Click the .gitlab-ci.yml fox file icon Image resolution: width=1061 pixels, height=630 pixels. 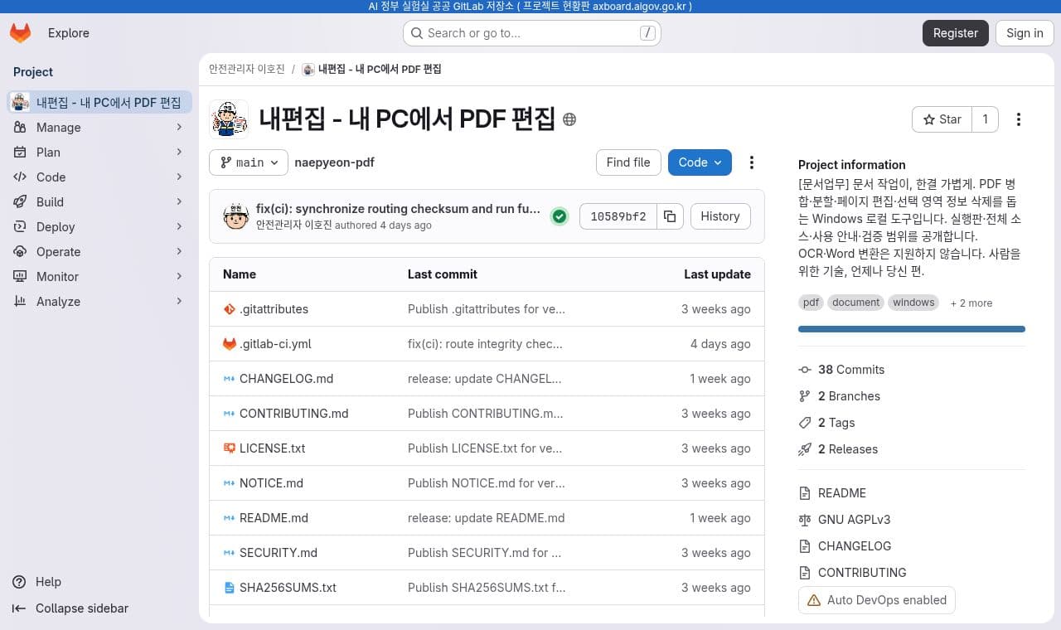pos(230,344)
